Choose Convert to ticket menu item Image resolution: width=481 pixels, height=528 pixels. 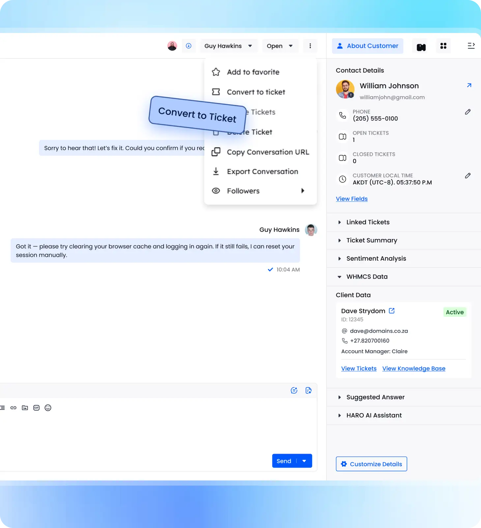pos(260,92)
